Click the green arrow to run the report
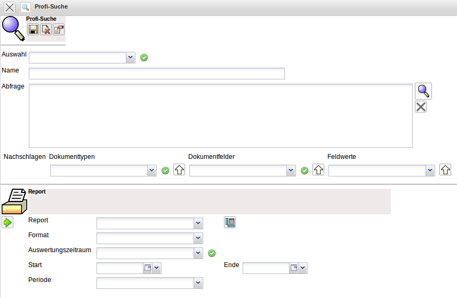Viewport: 457px width, 298px height. pos(8,222)
